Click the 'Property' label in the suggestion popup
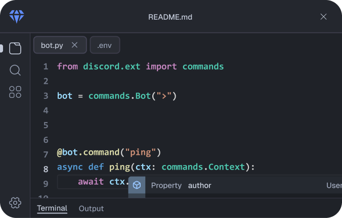The height and width of the screenshot is (218, 342). [x=166, y=185]
